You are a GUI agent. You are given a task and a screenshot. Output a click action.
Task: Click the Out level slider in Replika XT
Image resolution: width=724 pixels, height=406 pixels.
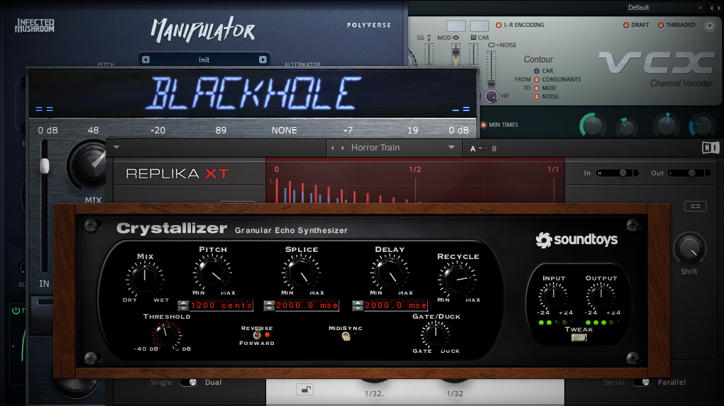689,173
